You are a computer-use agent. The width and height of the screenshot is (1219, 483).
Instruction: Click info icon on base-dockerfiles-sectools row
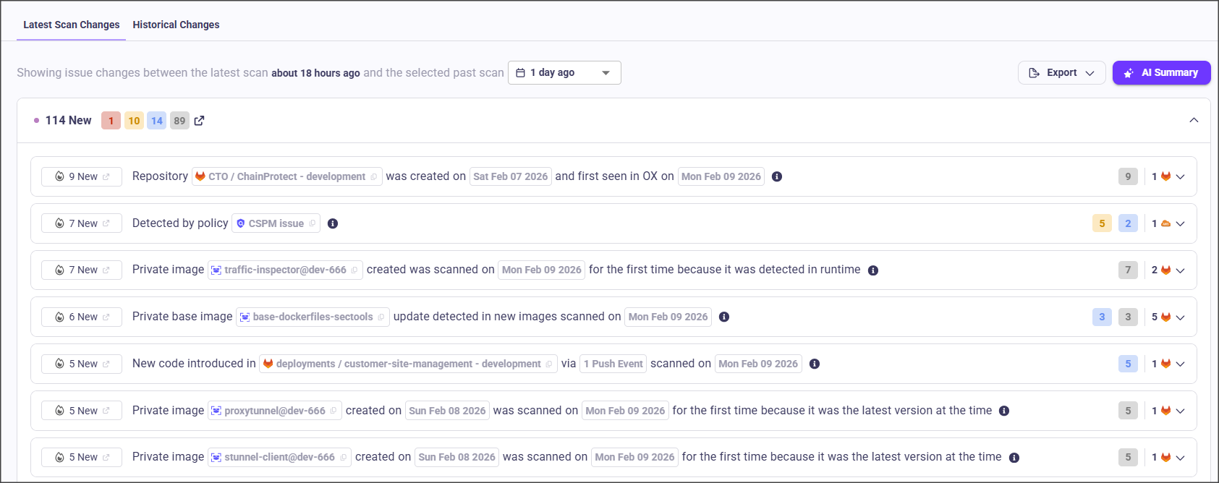(724, 317)
